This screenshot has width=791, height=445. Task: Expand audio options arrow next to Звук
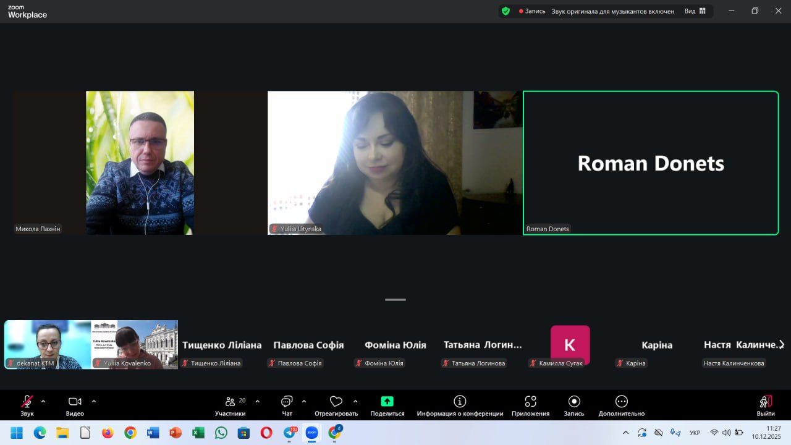click(x=43, y=401)
